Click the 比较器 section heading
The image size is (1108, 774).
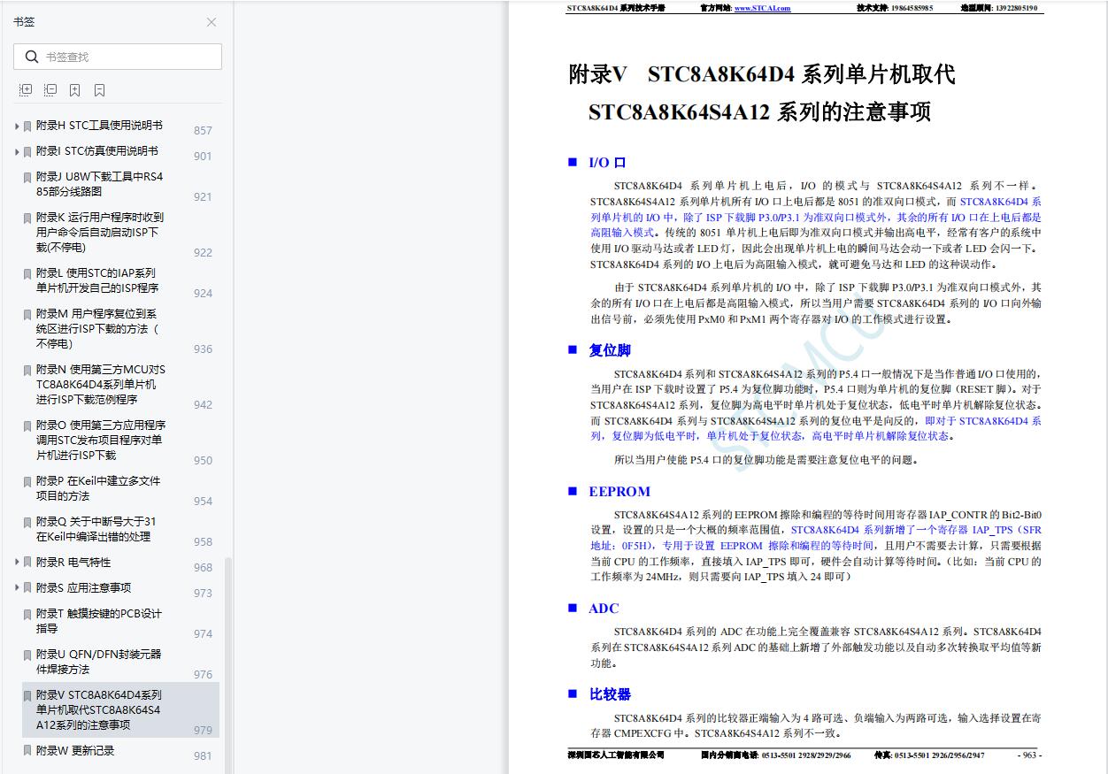coord(610,694)
